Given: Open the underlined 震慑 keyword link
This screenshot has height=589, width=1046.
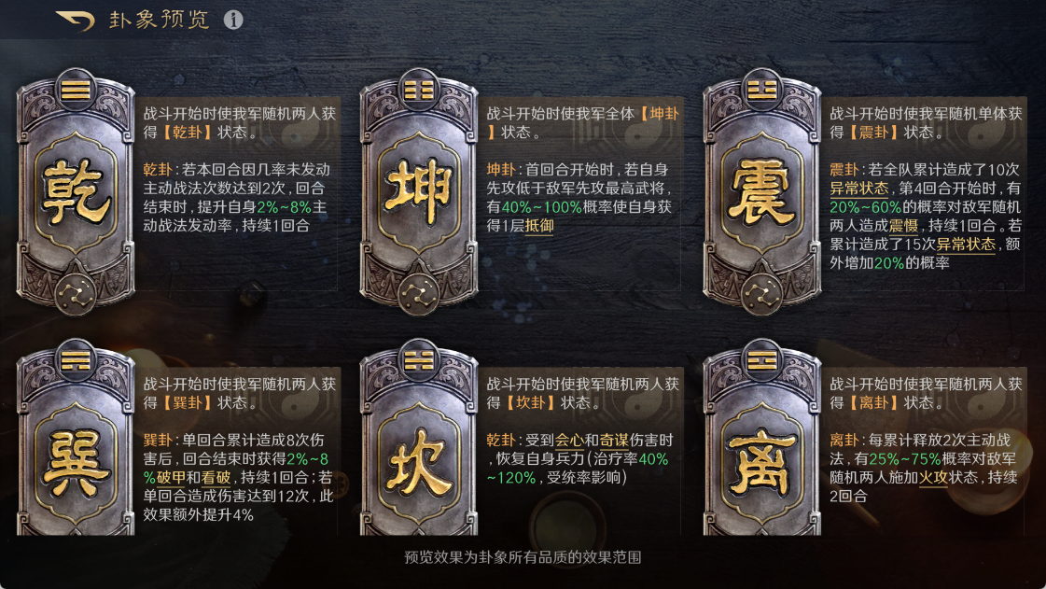Looking at the screenshot, I should pyautogui.click(x=904, y=226).
